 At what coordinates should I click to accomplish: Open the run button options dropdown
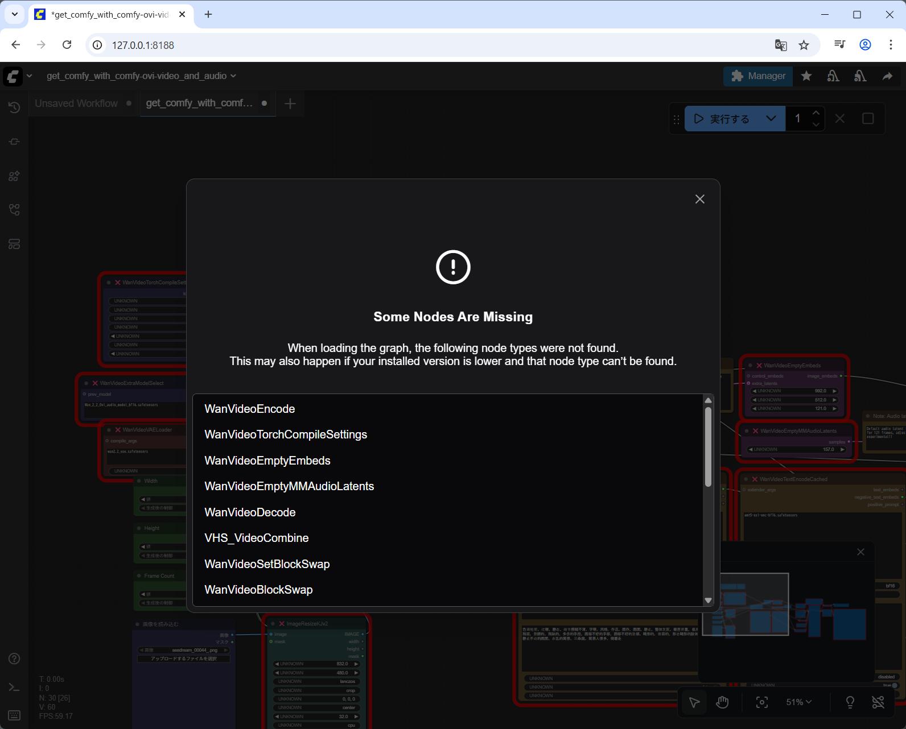coord(771,119)
